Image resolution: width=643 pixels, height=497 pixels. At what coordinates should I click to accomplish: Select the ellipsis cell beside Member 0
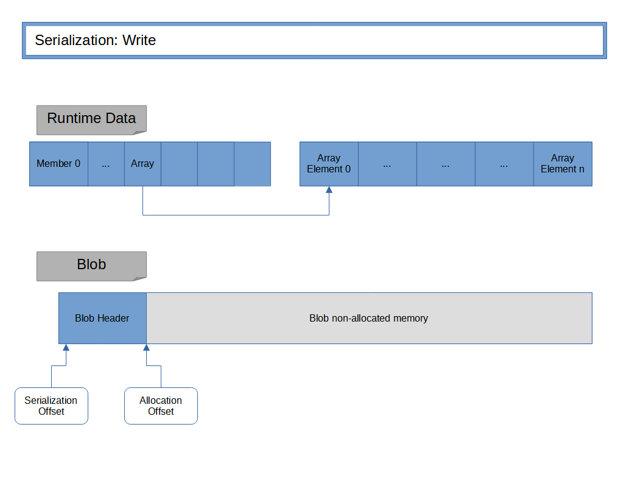click(x=106, y=164)
